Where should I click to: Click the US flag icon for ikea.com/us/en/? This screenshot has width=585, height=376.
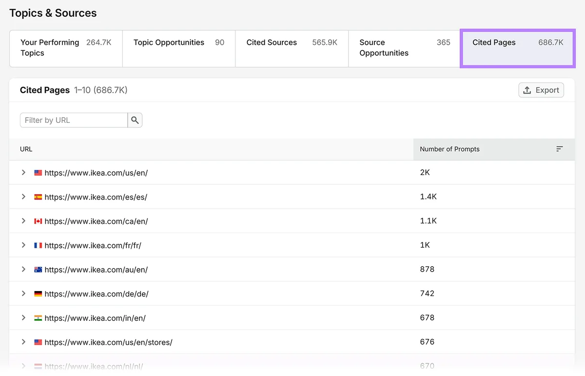pyautogui.click(x=38, y=173)
